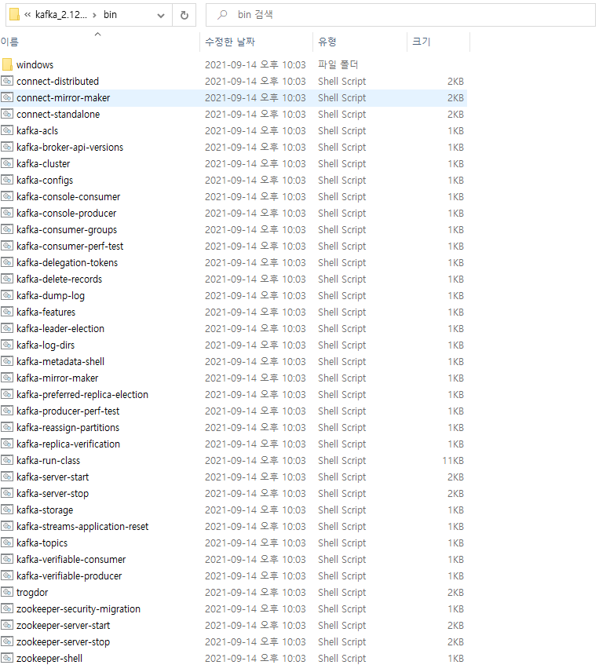This screenshot has width=599, height=665.
Task: Click the arrow between kafka_2.12 and bin
Action: click(x=95, y=15)
